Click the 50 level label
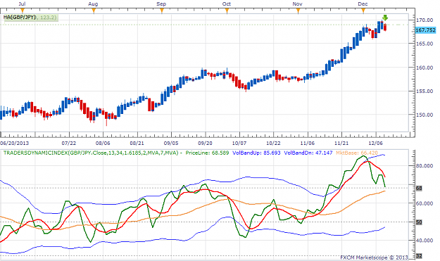Viewport: 440px width, 261px height. [419, 222]
